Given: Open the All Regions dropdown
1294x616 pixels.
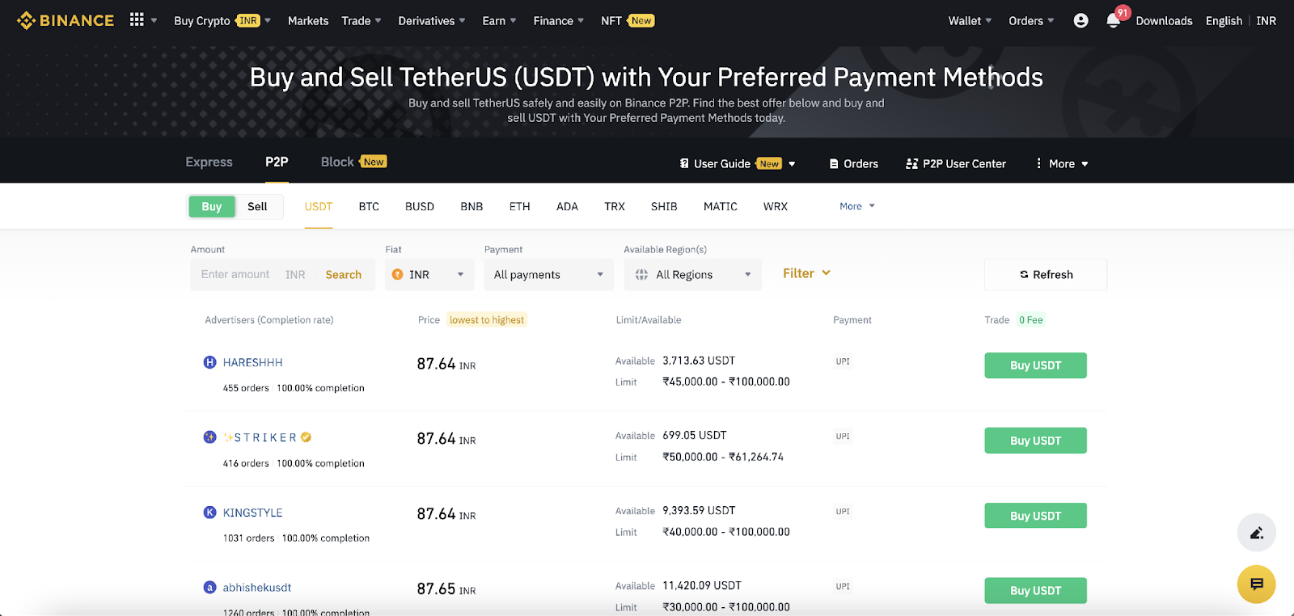Looking at the screenshot, I should click(692, 275).
